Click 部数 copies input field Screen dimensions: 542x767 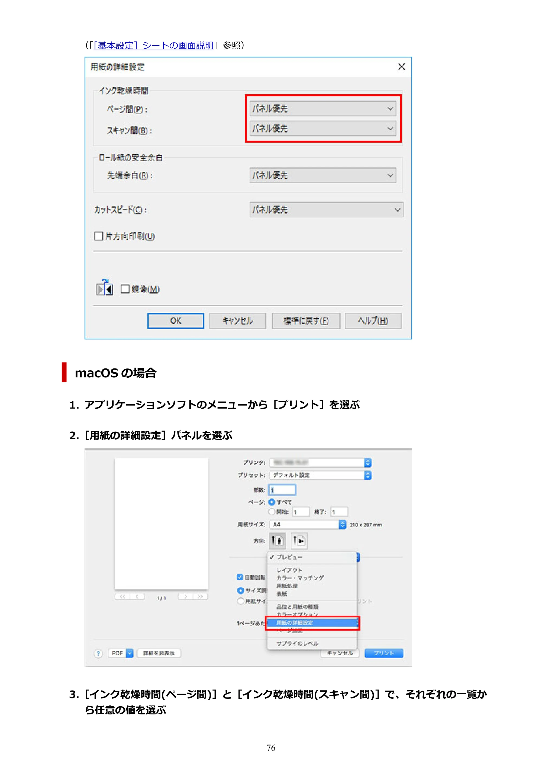[282, 490]
